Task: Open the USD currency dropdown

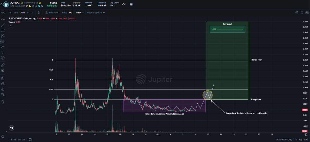Action: [79, 12]
